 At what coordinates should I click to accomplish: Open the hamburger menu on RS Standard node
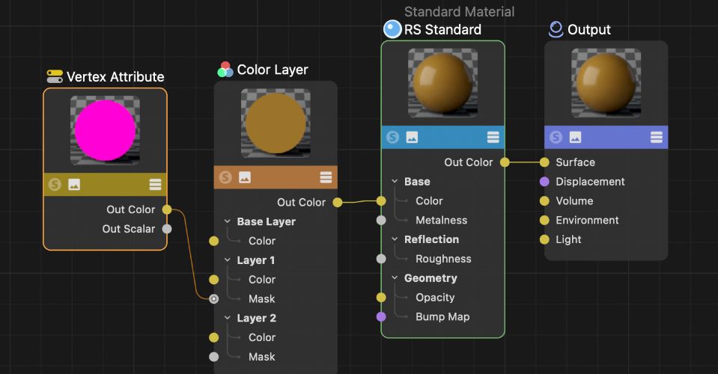point(493,137)
